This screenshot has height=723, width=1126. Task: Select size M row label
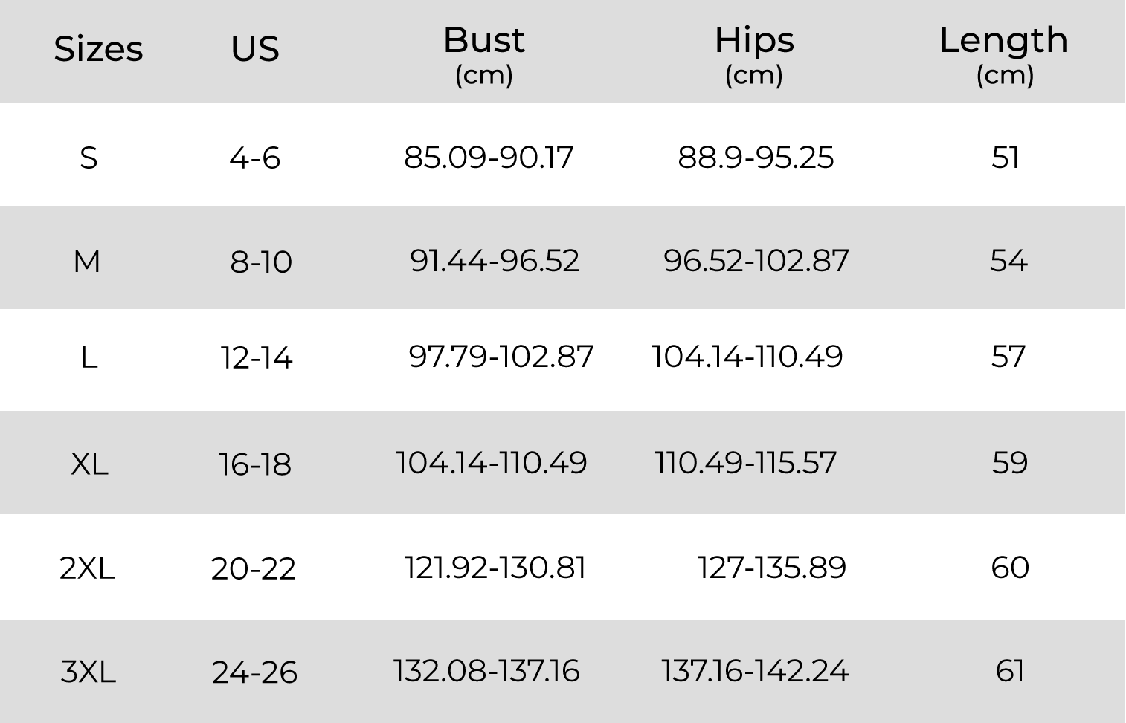(x=87, y=262)
